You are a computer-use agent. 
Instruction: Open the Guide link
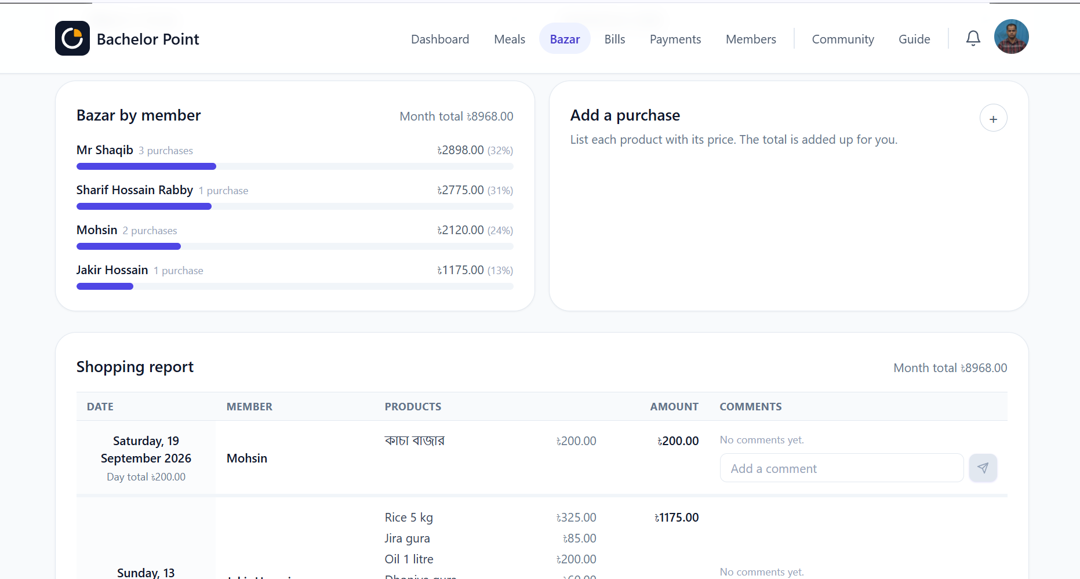point(914,39)
